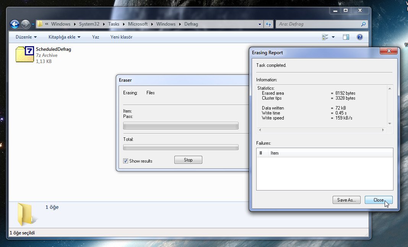
Task: Select the System32 breadcrumb
Action: [89, 24]
